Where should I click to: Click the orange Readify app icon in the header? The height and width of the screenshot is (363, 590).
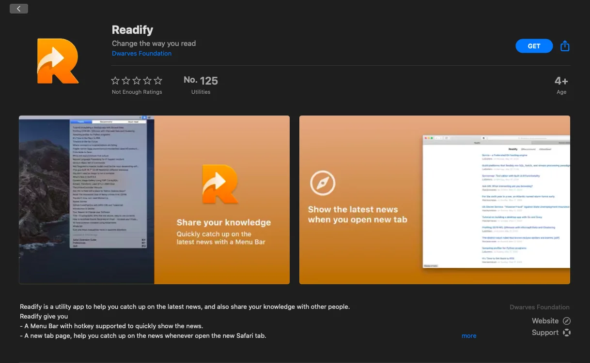click(x=58, y=61)
